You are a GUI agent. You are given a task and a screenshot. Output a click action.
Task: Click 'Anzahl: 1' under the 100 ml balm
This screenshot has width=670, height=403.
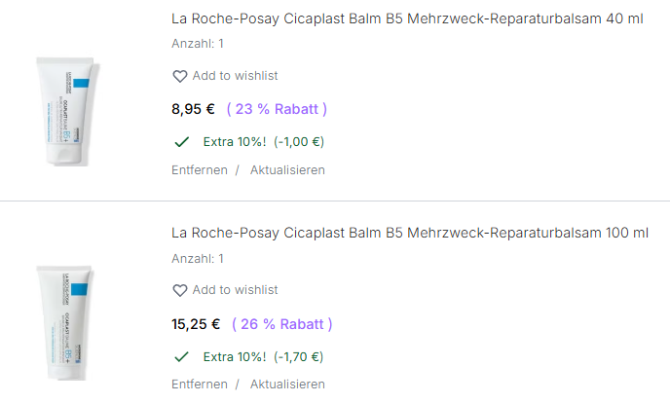[198, 258]
